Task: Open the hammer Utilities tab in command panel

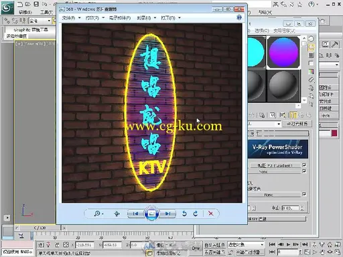Action: 334,44
